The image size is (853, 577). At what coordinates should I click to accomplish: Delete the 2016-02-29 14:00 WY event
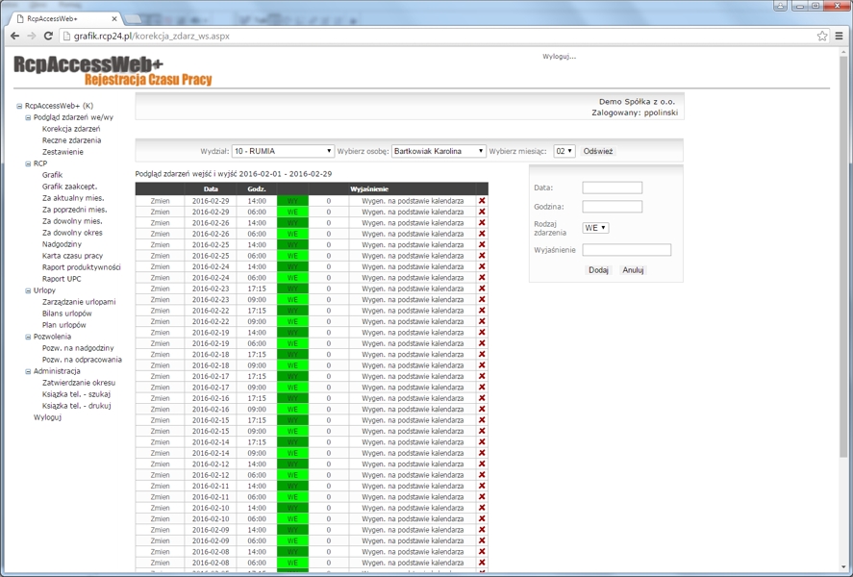[x=482, y=201]
